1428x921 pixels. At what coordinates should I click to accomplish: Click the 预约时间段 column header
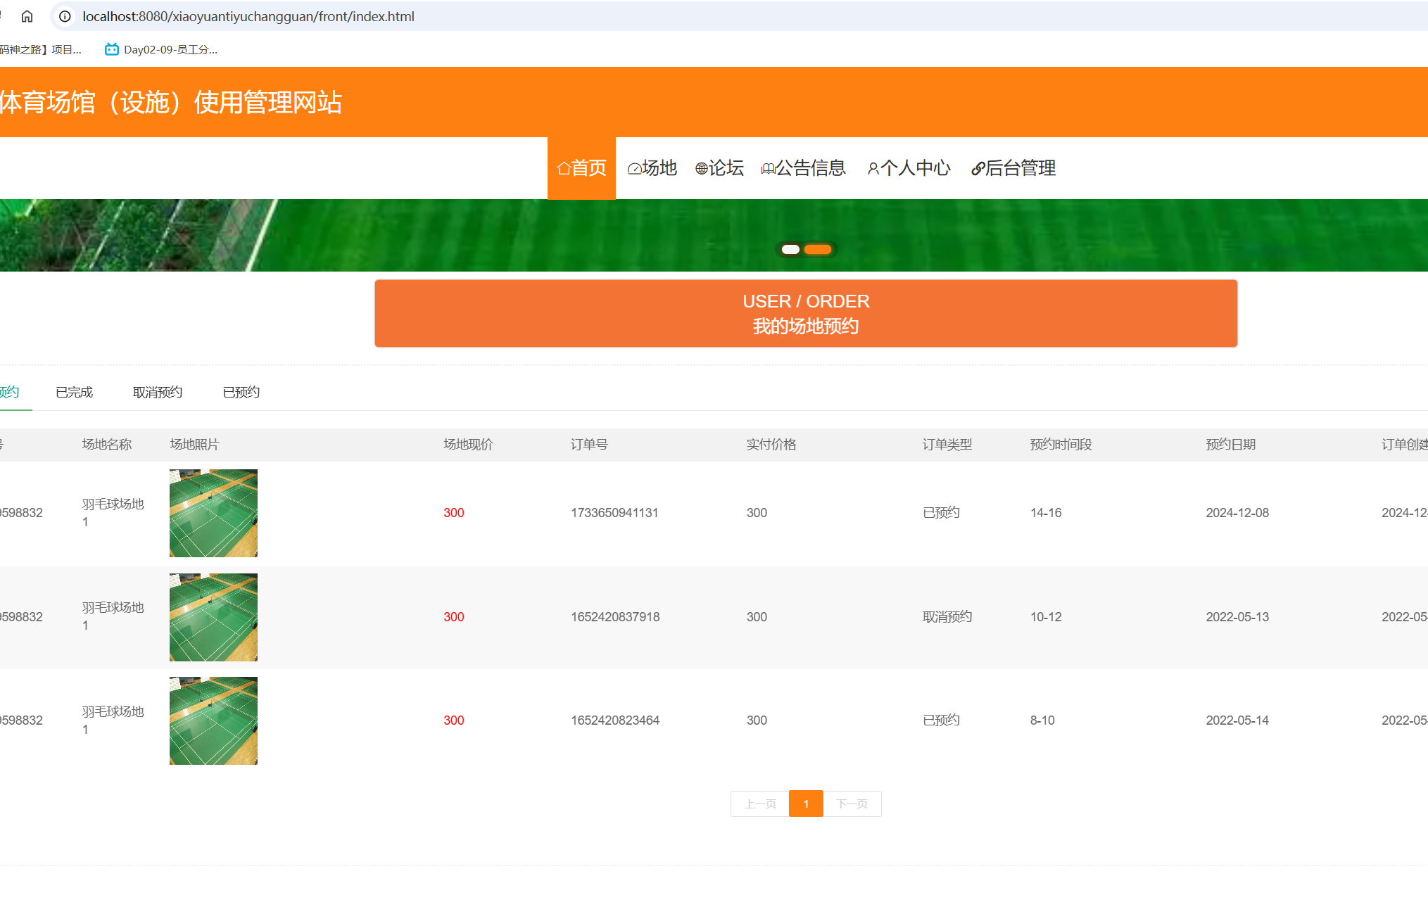(1061, 444)
